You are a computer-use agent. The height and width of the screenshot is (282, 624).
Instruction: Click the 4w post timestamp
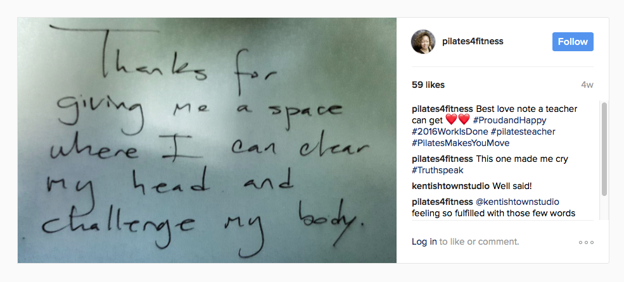[x=587, y=85]
